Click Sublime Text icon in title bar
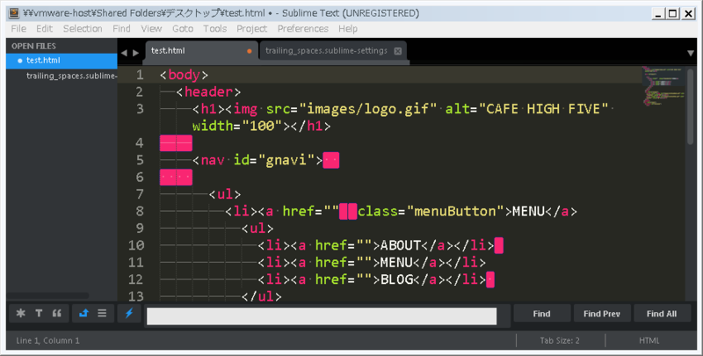703x356 pixels. point(14,13)
